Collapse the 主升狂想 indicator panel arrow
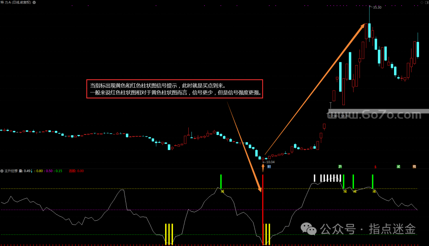This screenshot has height=246, width=429. 2,171
